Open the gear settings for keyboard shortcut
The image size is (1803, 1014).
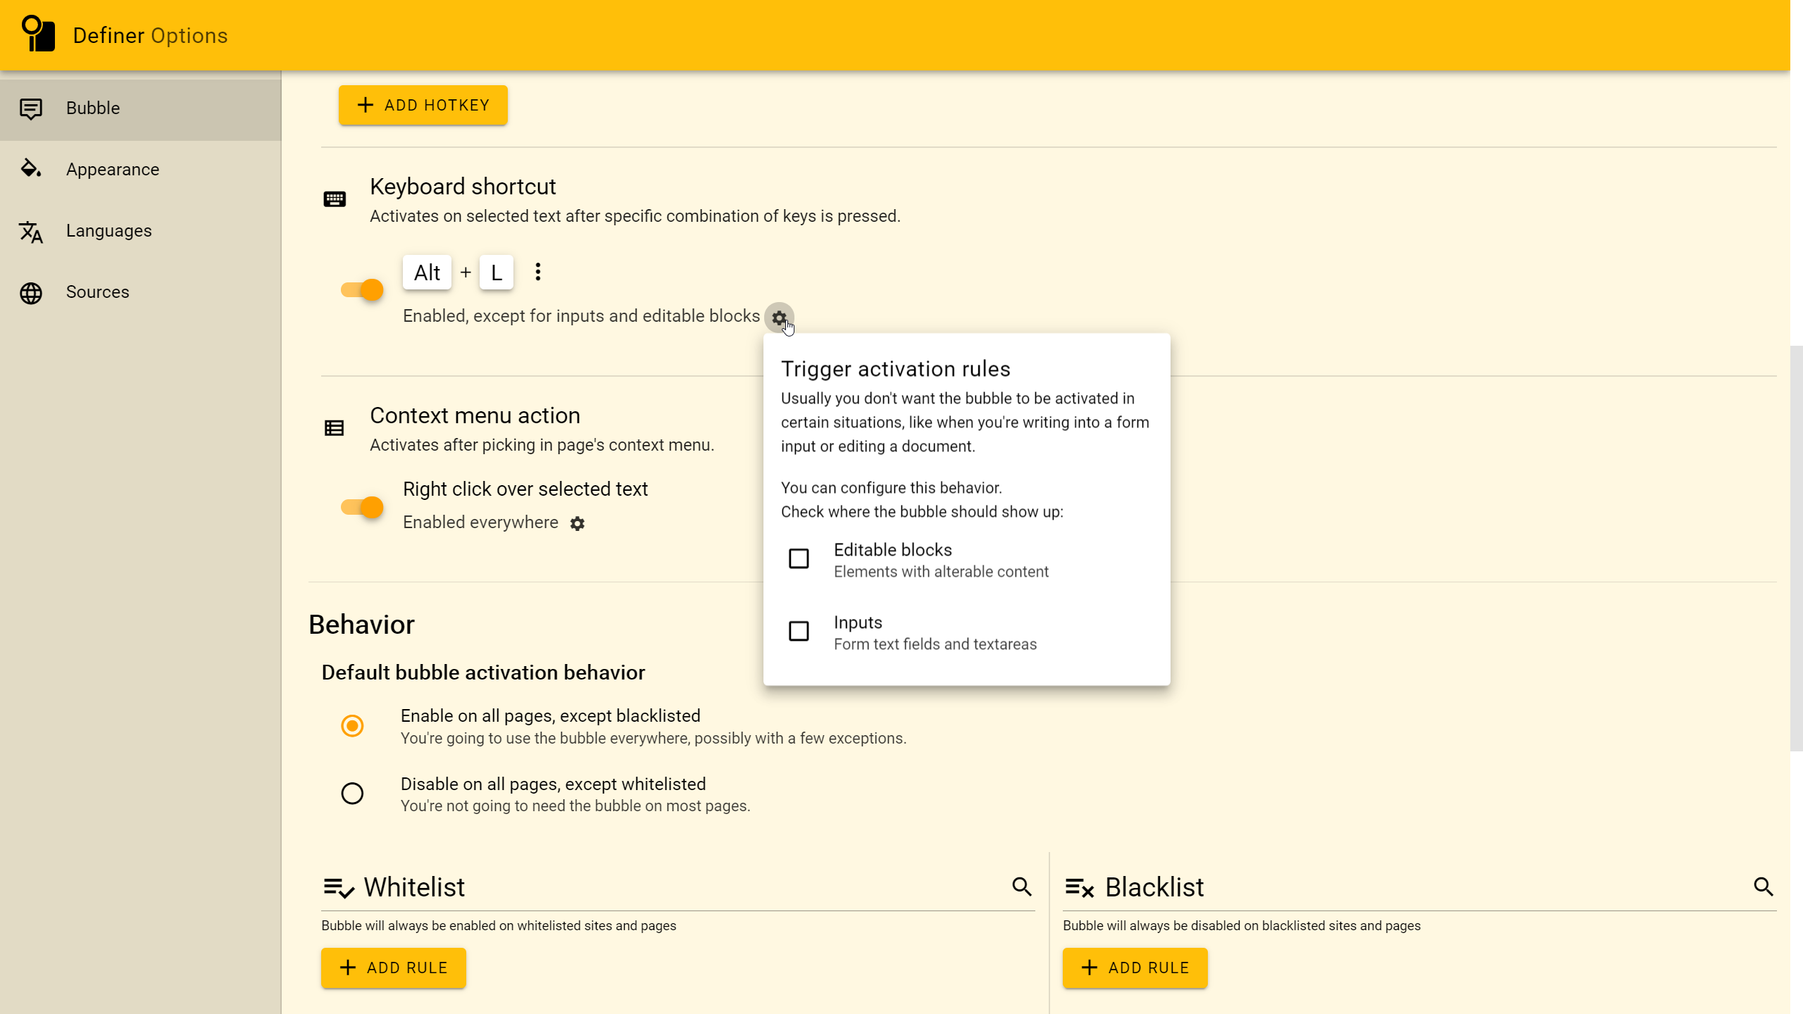(x=779, y=318)
